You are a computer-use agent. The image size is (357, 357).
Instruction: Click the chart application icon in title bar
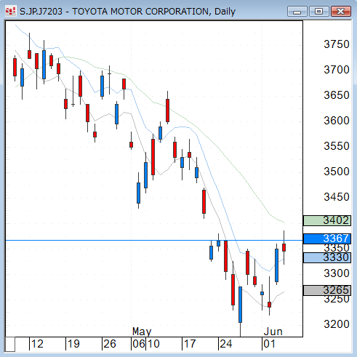pyautogui.click(x=10, y=11)
